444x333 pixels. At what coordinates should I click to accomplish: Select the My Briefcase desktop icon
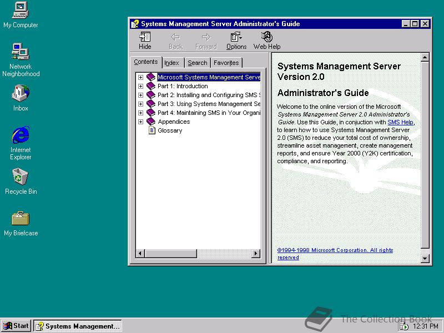pos(21,224)
